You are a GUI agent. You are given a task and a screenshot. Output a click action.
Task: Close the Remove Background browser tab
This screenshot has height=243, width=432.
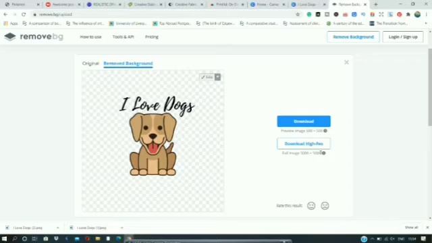pyautogui.click(x=365, y=5)
